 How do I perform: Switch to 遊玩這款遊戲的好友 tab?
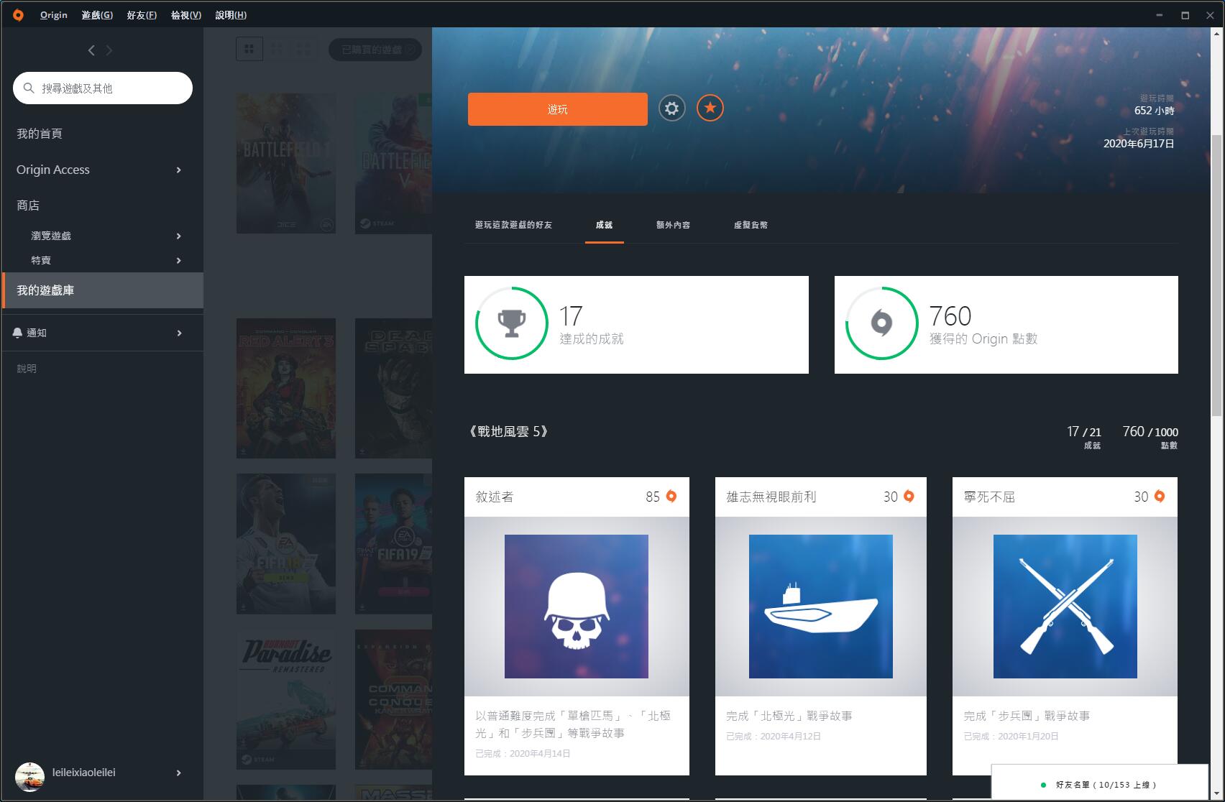[x=513, y=225]
